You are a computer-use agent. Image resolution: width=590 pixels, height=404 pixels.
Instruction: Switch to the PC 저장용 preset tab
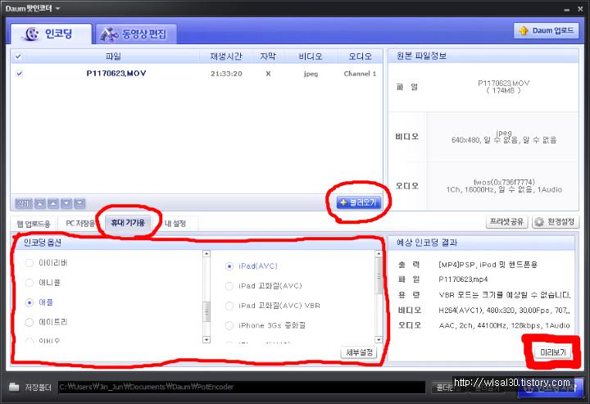click(x=79, y=224)
